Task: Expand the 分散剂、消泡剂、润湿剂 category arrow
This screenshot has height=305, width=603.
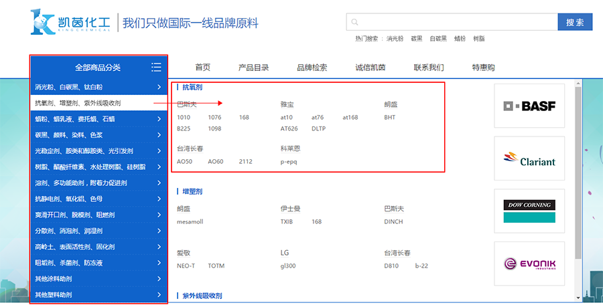Action: [159, 231]
